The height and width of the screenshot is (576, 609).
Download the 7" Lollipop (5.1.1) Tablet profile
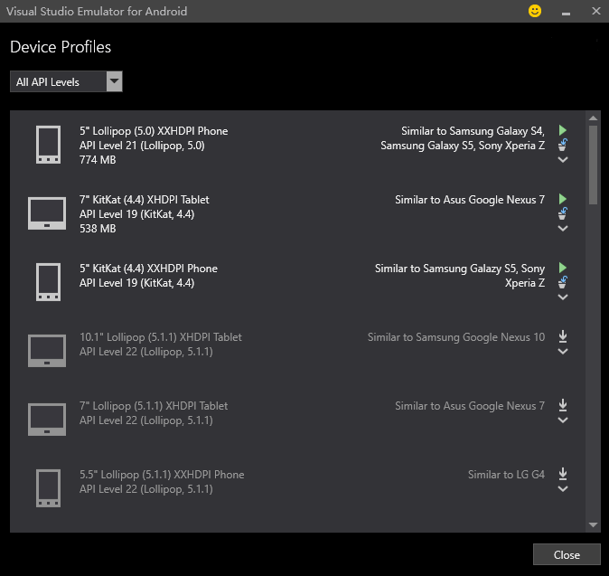click(563, 405)
